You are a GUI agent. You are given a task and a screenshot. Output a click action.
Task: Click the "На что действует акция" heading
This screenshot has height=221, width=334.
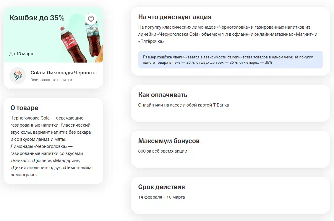[x=175, y=17]
